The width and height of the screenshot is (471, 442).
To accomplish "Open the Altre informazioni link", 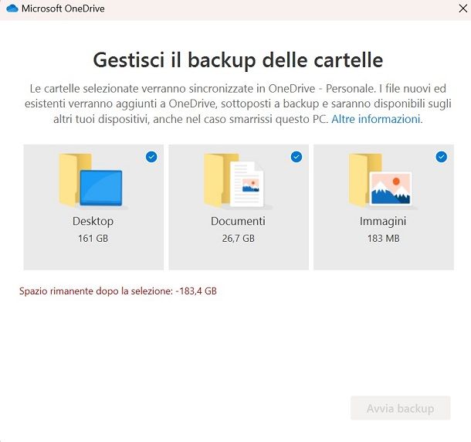I will tap(376, 119).
